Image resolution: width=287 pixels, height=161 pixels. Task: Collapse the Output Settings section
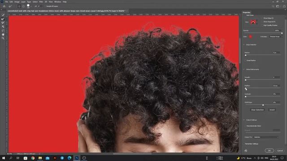click(x=244, y=120)
